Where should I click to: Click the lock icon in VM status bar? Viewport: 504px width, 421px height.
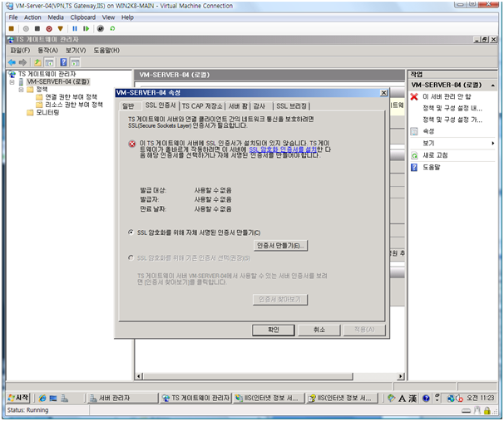tap(487, 410)
